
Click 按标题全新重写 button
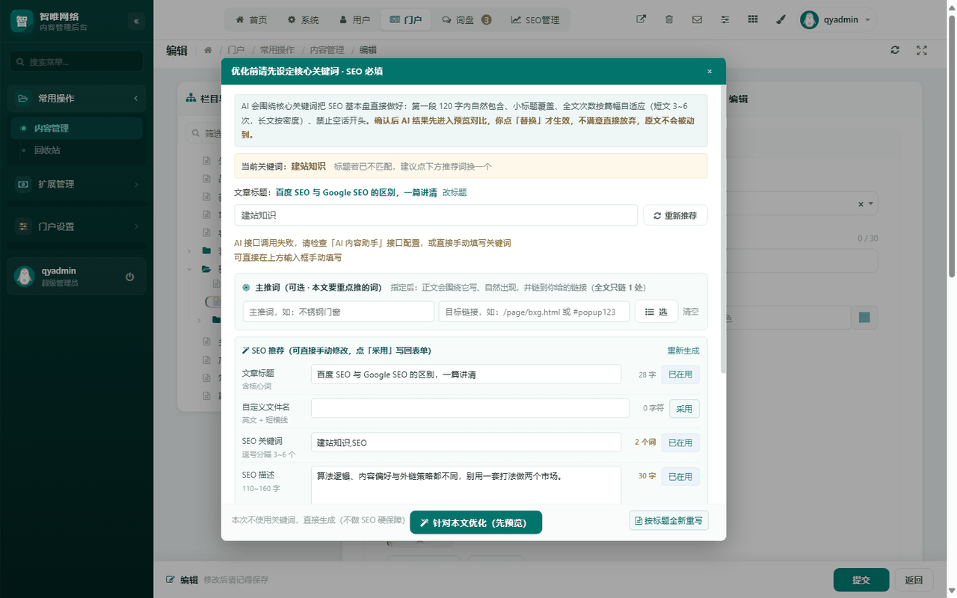click(669, 521)
